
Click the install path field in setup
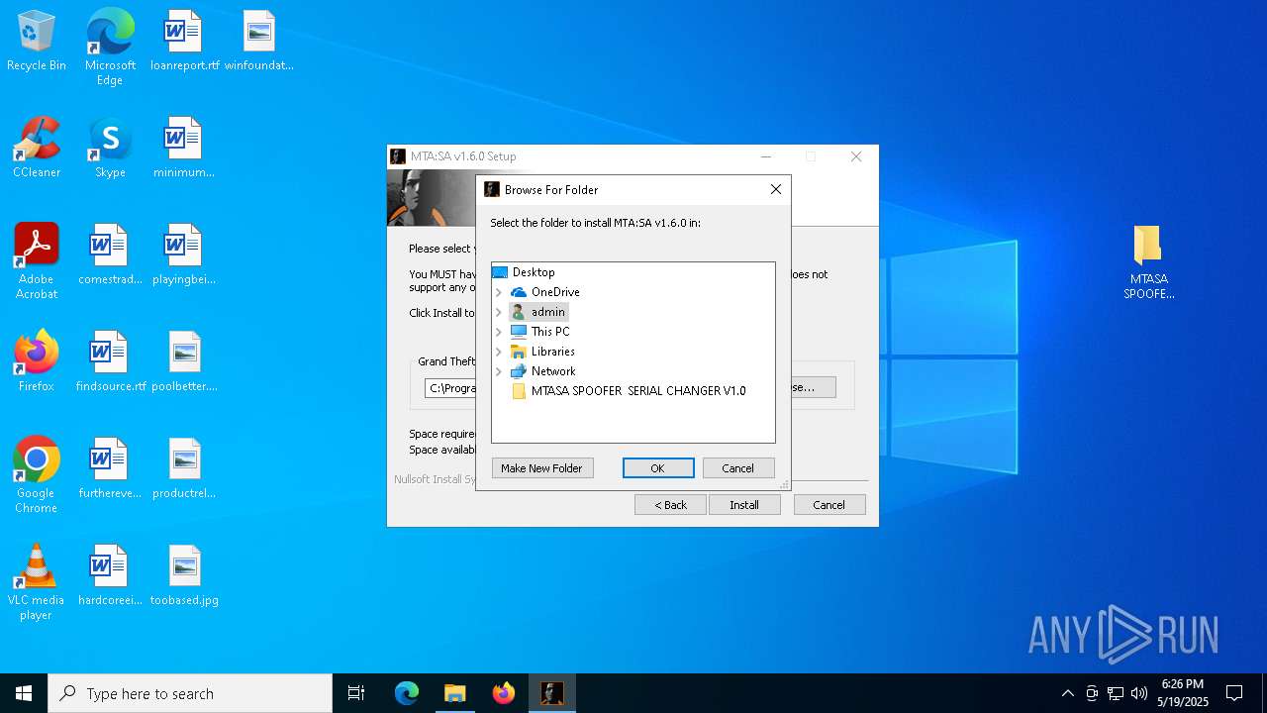[x=450, y=388]
